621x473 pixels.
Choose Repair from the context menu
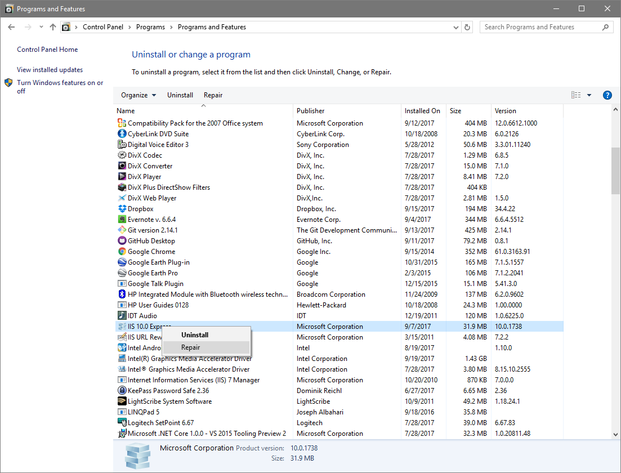coord(206,347)
